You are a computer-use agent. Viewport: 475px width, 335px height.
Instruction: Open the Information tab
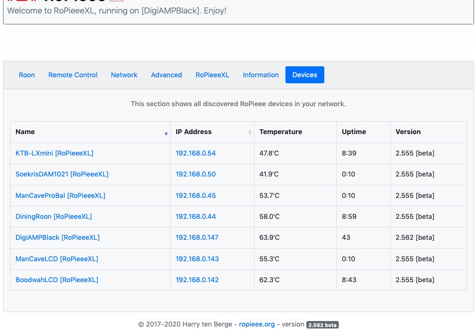[x=260, y=75]
